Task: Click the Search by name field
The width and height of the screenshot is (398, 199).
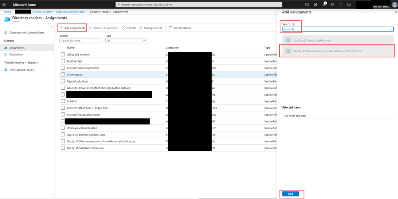Action: tap(80, 41)
